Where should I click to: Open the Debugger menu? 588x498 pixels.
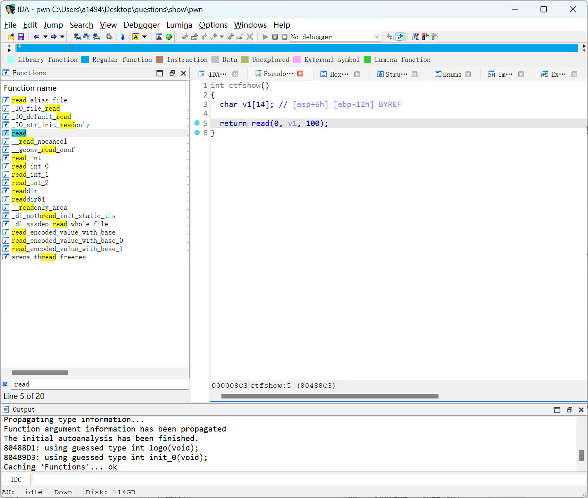pyautogui.click(x=142, y=25)
